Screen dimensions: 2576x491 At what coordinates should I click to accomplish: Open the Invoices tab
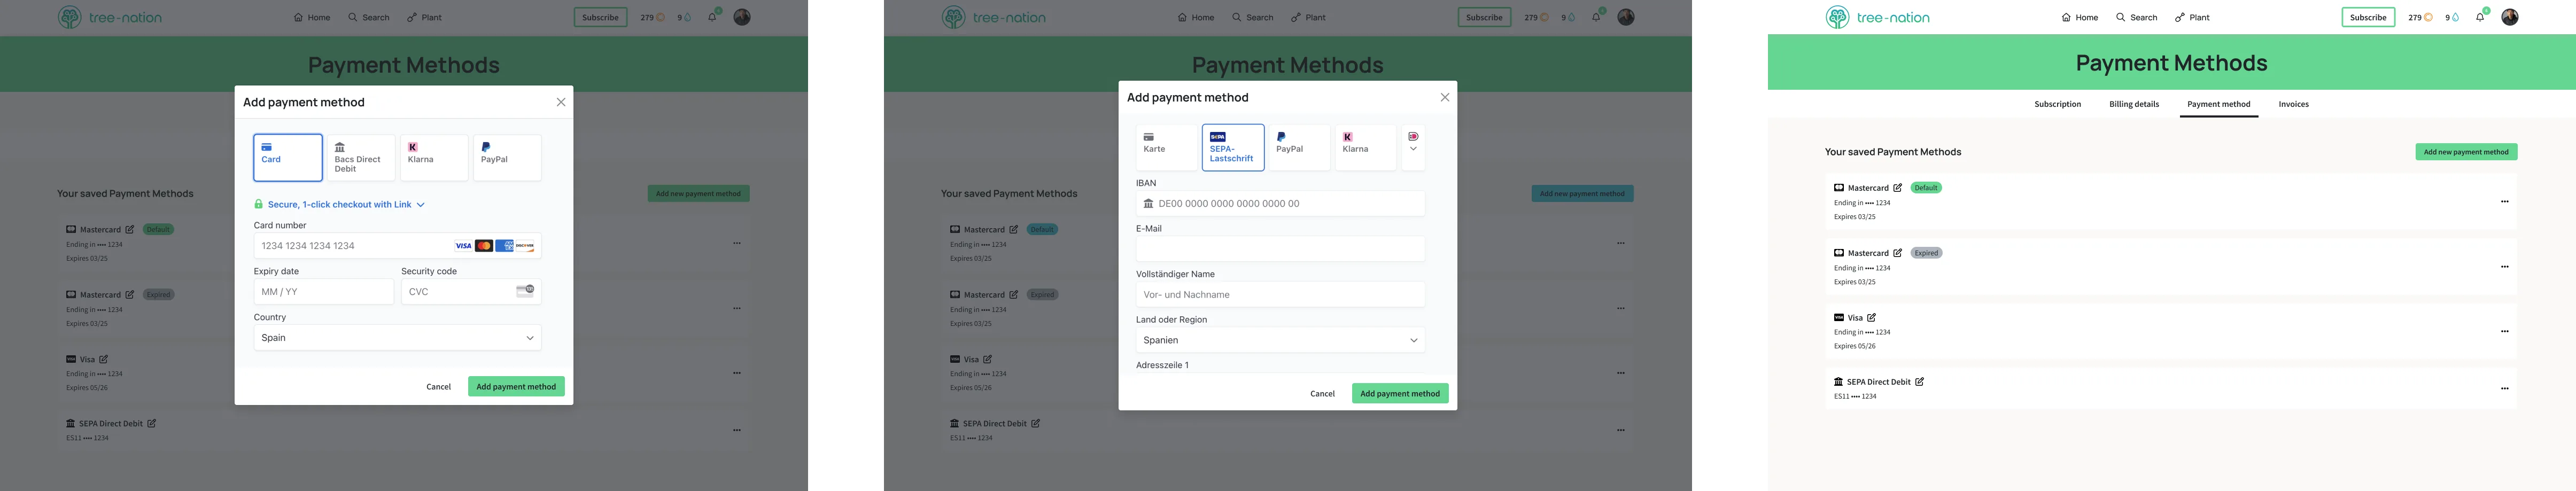point(2293,104)
